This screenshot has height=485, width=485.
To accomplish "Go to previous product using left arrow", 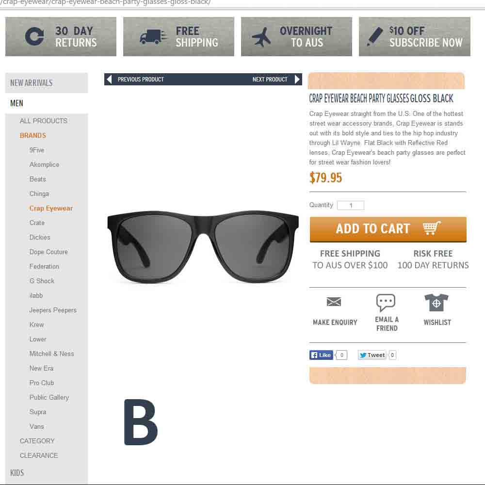I will [109, 79].
